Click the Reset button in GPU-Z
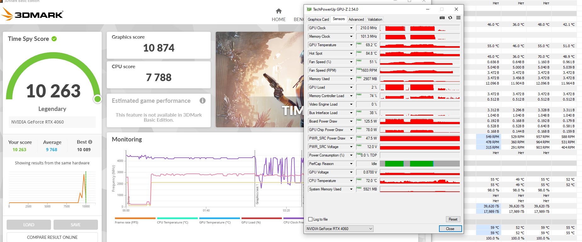 coord(453,219)
